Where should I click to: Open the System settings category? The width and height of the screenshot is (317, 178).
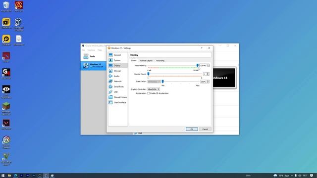118,60
